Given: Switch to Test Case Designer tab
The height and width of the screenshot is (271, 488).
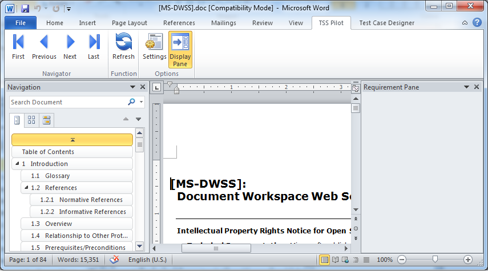Looking at the screenshot, I should click(387, 23).
